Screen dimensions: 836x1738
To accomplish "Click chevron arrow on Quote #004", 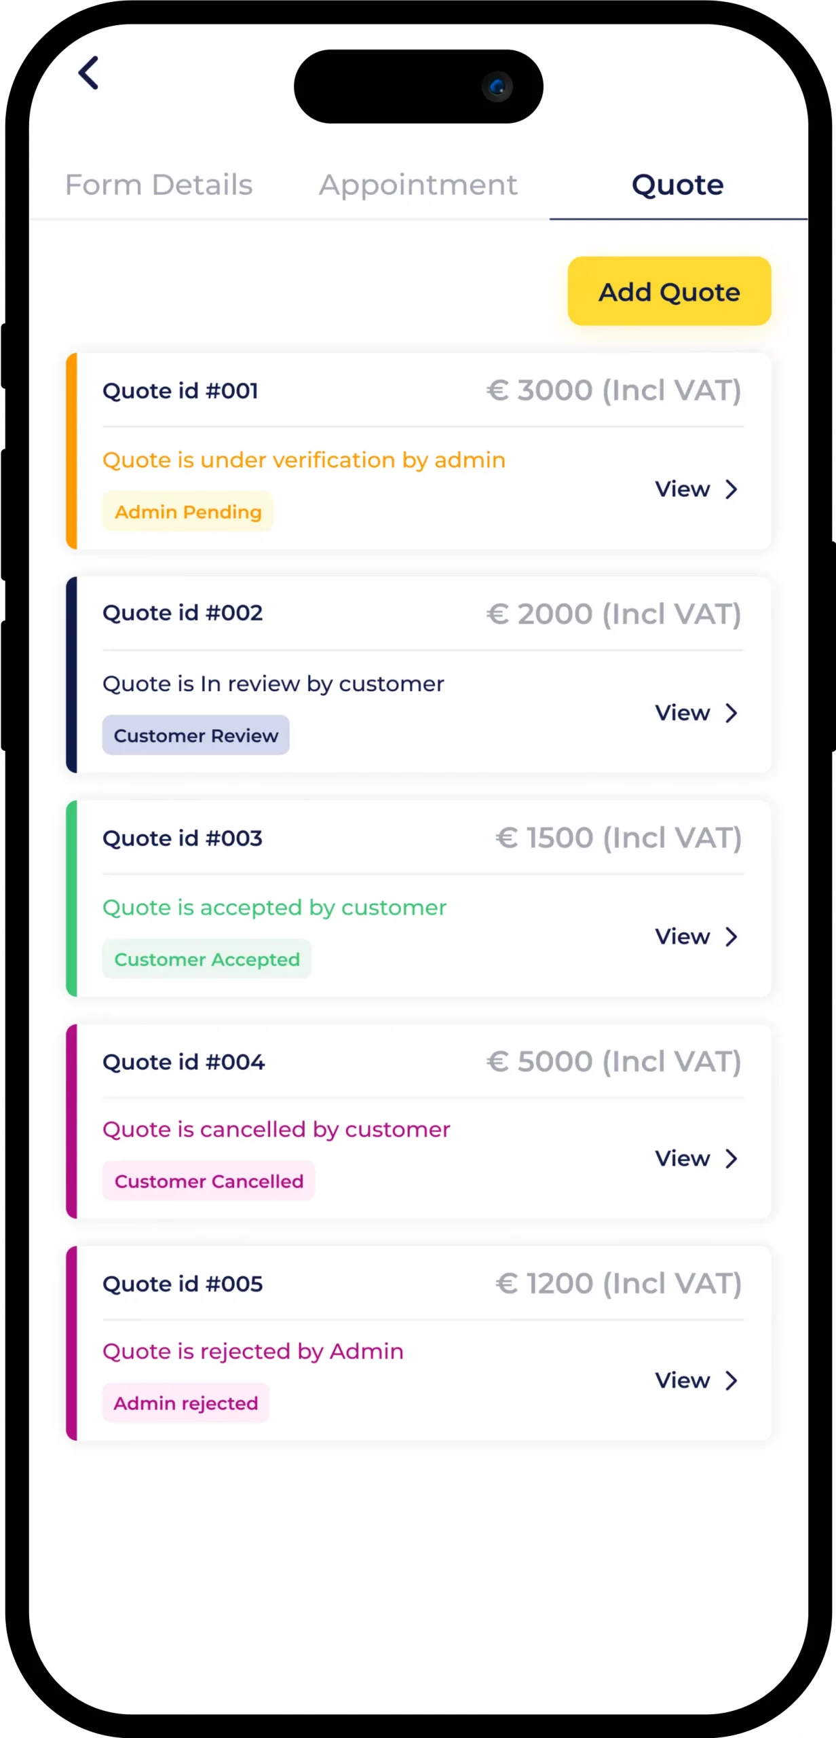I will pos(731,1159).
